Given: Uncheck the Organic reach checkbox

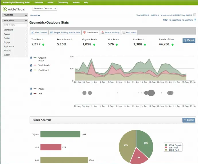Looking at the screenshot, I should click(x=31, y=58).
